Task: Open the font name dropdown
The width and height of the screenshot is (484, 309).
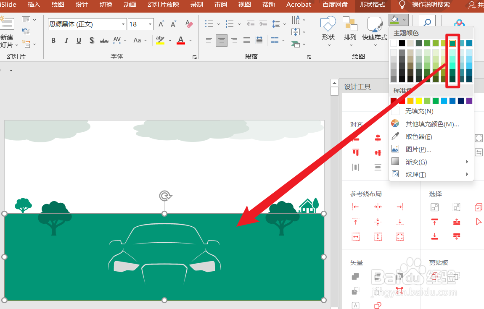Action: pos(123,24)
